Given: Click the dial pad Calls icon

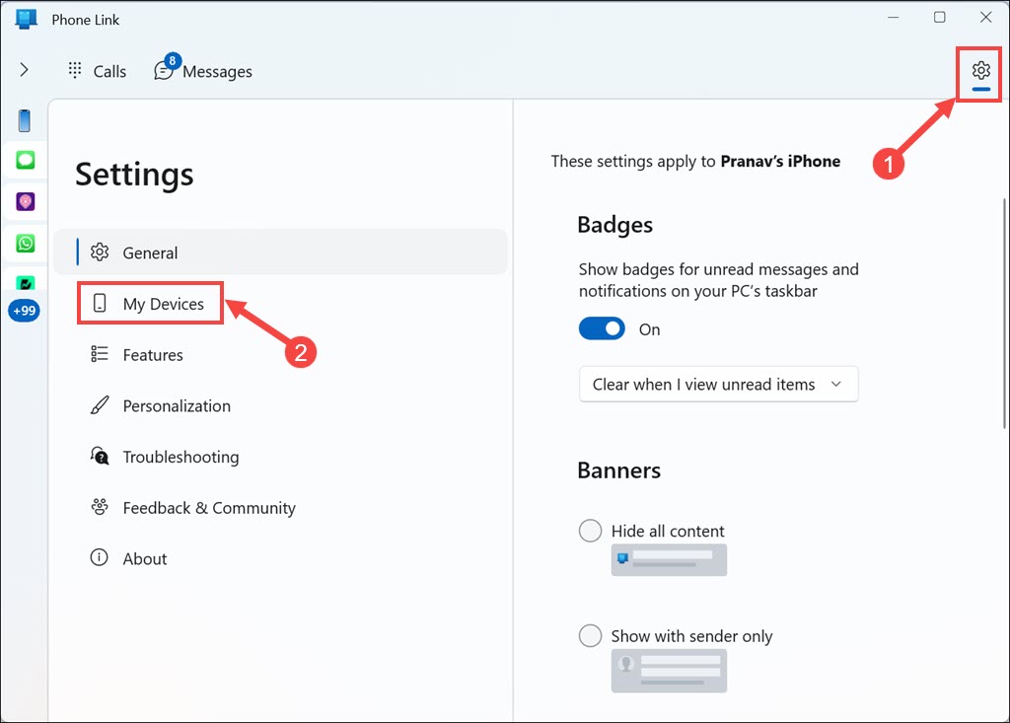Looking at the screenshot, I should point(75,71).
